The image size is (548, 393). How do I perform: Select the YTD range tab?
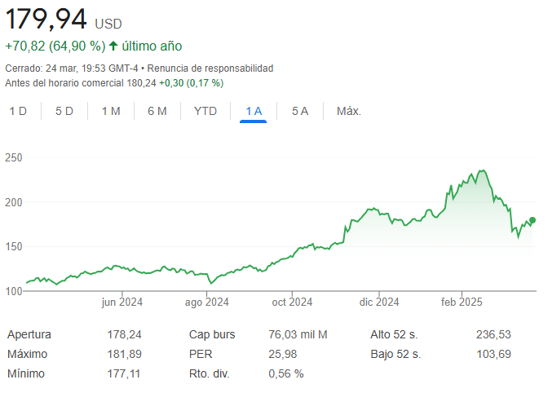(205, 111)
